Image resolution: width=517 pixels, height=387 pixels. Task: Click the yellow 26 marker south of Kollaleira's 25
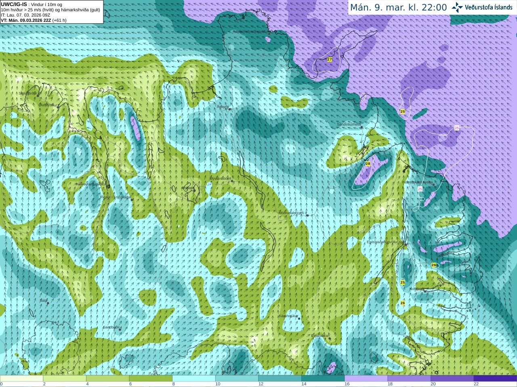pos(403,303)
